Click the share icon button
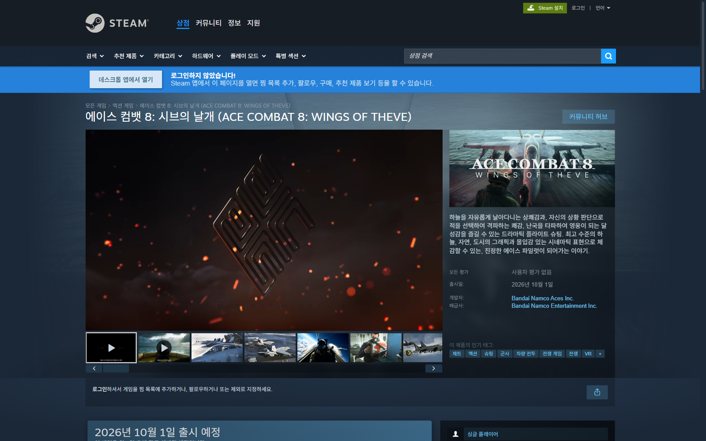706x441 pixels. click(597, 392)
